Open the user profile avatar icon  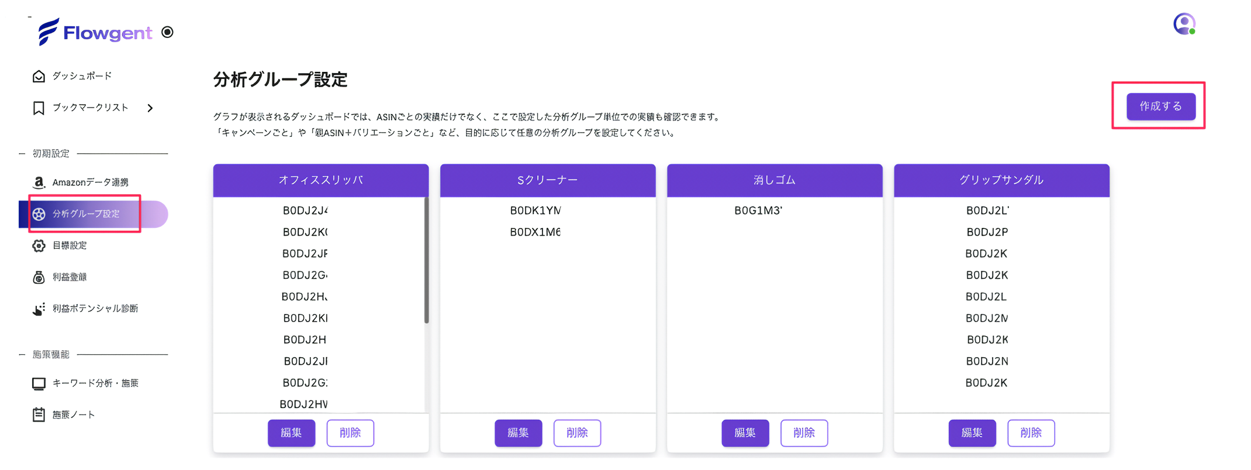coord(1184,24)
